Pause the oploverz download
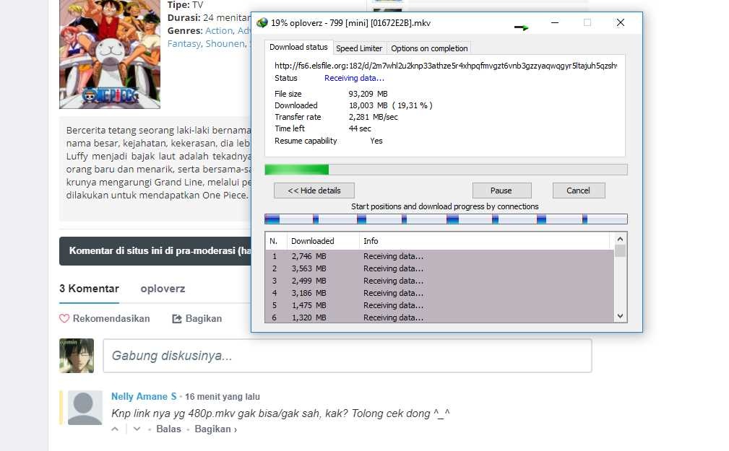 pyautogui.click(x=501, y=190)
